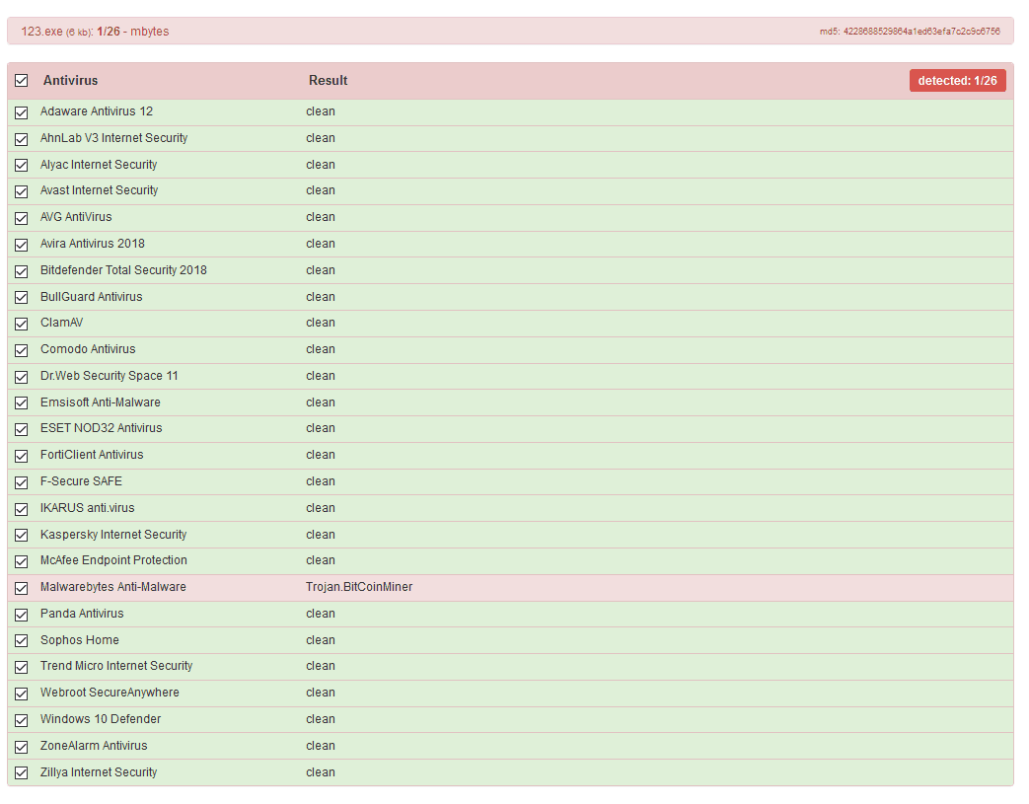Click the Trojan.BitCoinMiner detection result
Viewport: 1029px width, 804px height.
pos(359,587)
